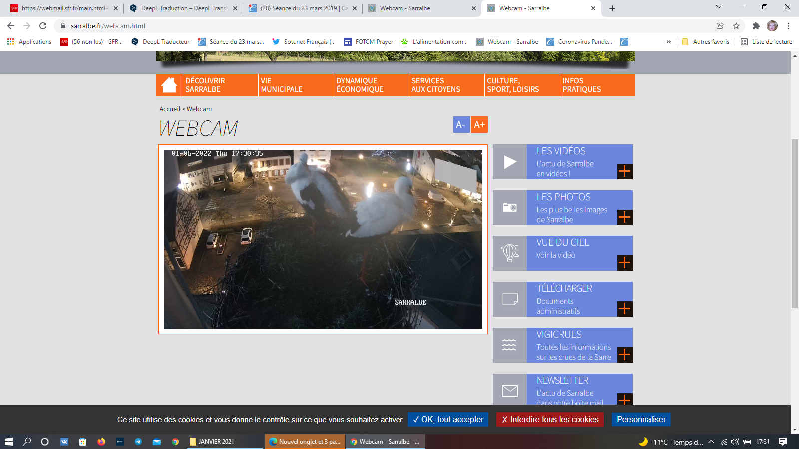Image resolution: width=799 pixels, height=449 pixels.
Task: Click the stork webcam video feed
Action: pyautogui.click(x=323, y=239)
